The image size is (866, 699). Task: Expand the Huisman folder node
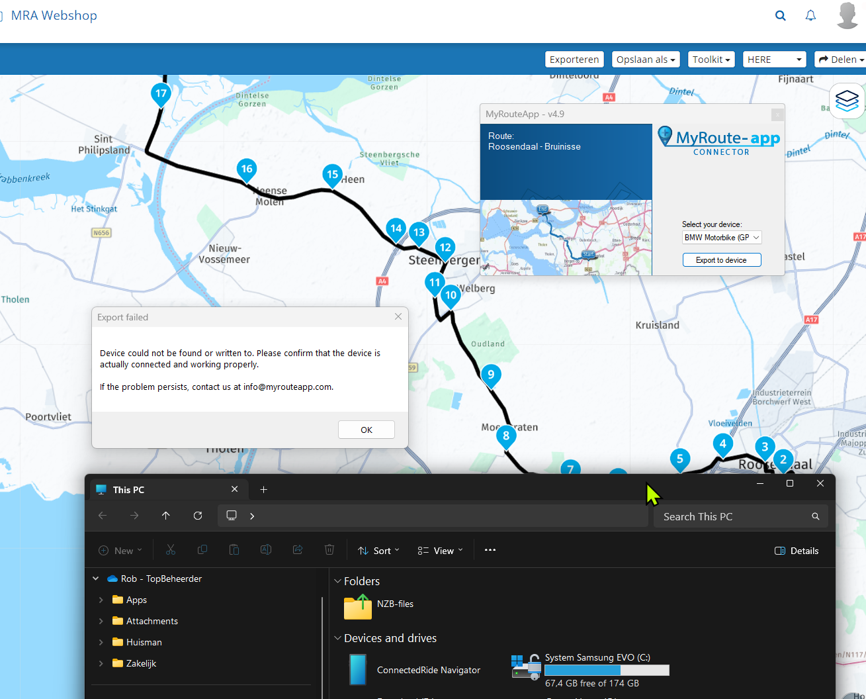101,642
